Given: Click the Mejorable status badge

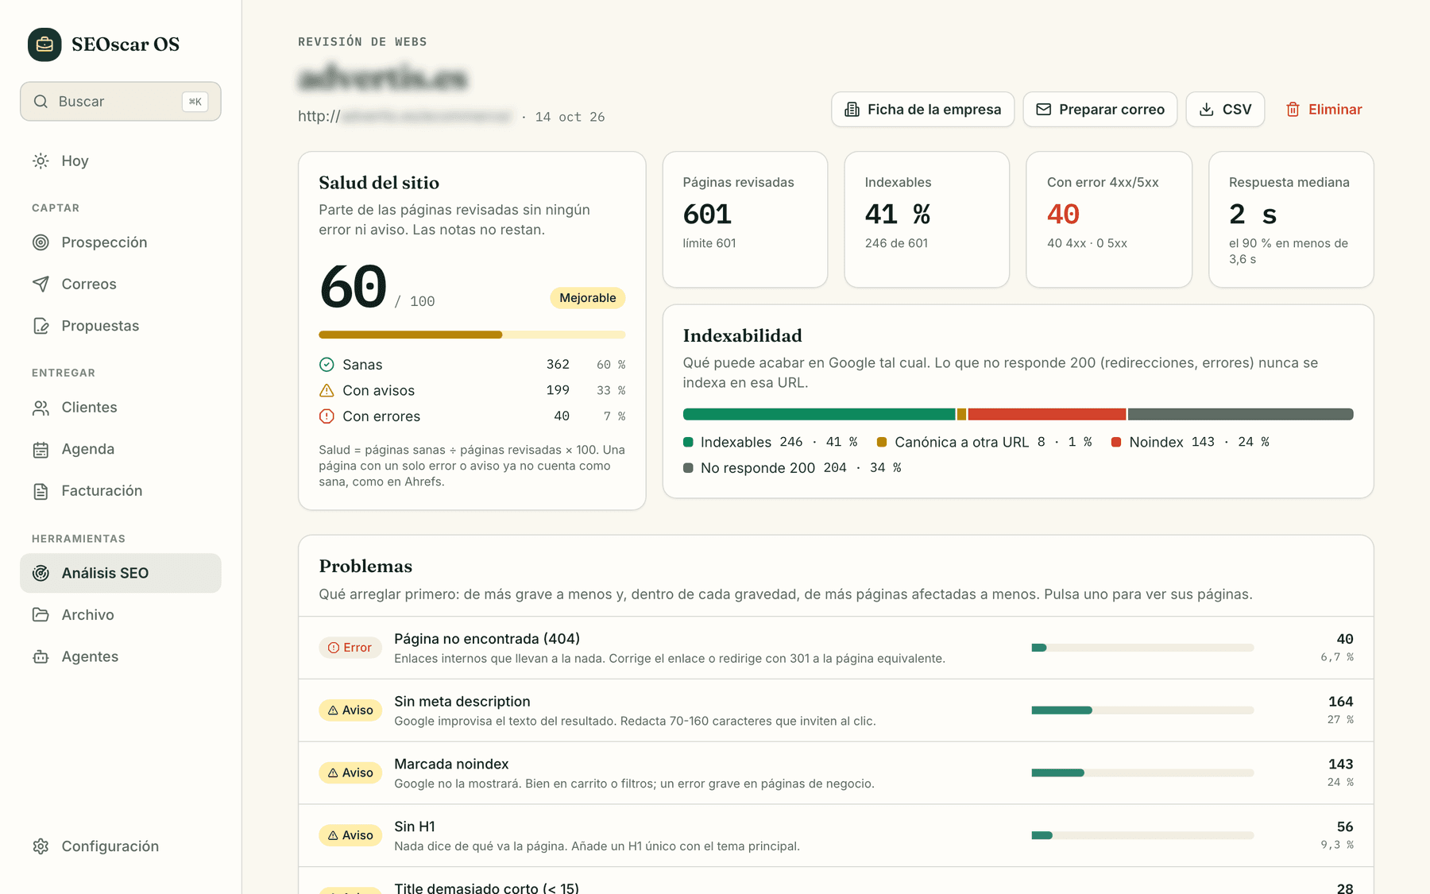Looking at the screenshot, I should pos(588,298).
